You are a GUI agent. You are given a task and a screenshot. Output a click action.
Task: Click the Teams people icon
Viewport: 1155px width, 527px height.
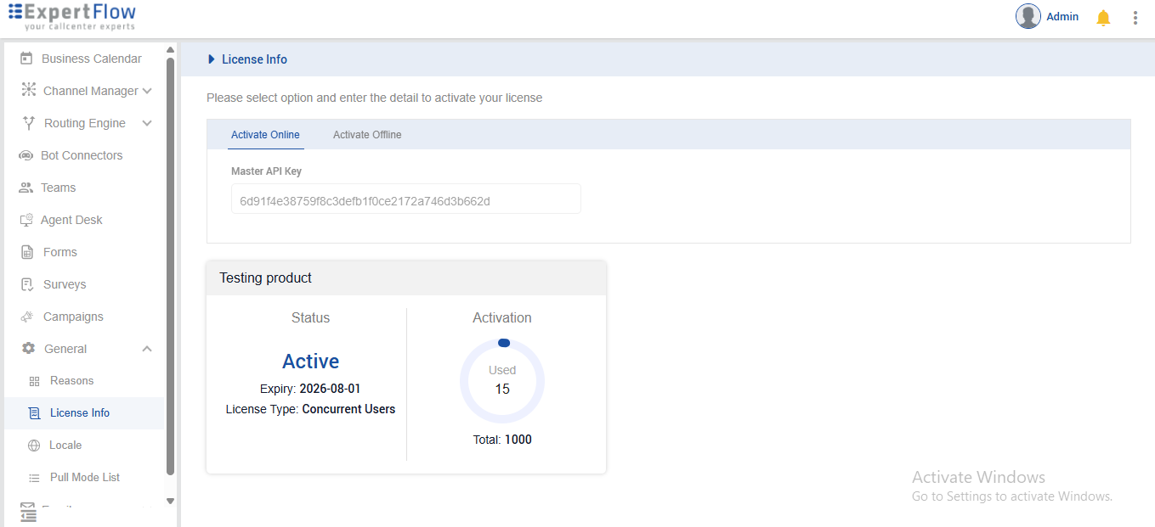coord(26,188)
